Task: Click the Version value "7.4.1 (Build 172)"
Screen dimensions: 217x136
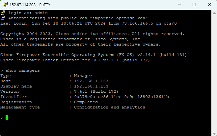Action: pyautogui.click(x=96, y=91)
